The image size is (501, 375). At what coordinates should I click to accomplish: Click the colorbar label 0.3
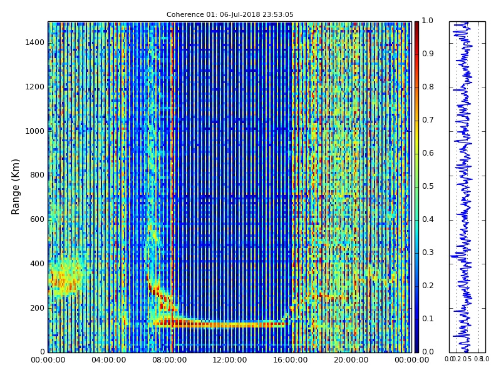click(428, 252)
